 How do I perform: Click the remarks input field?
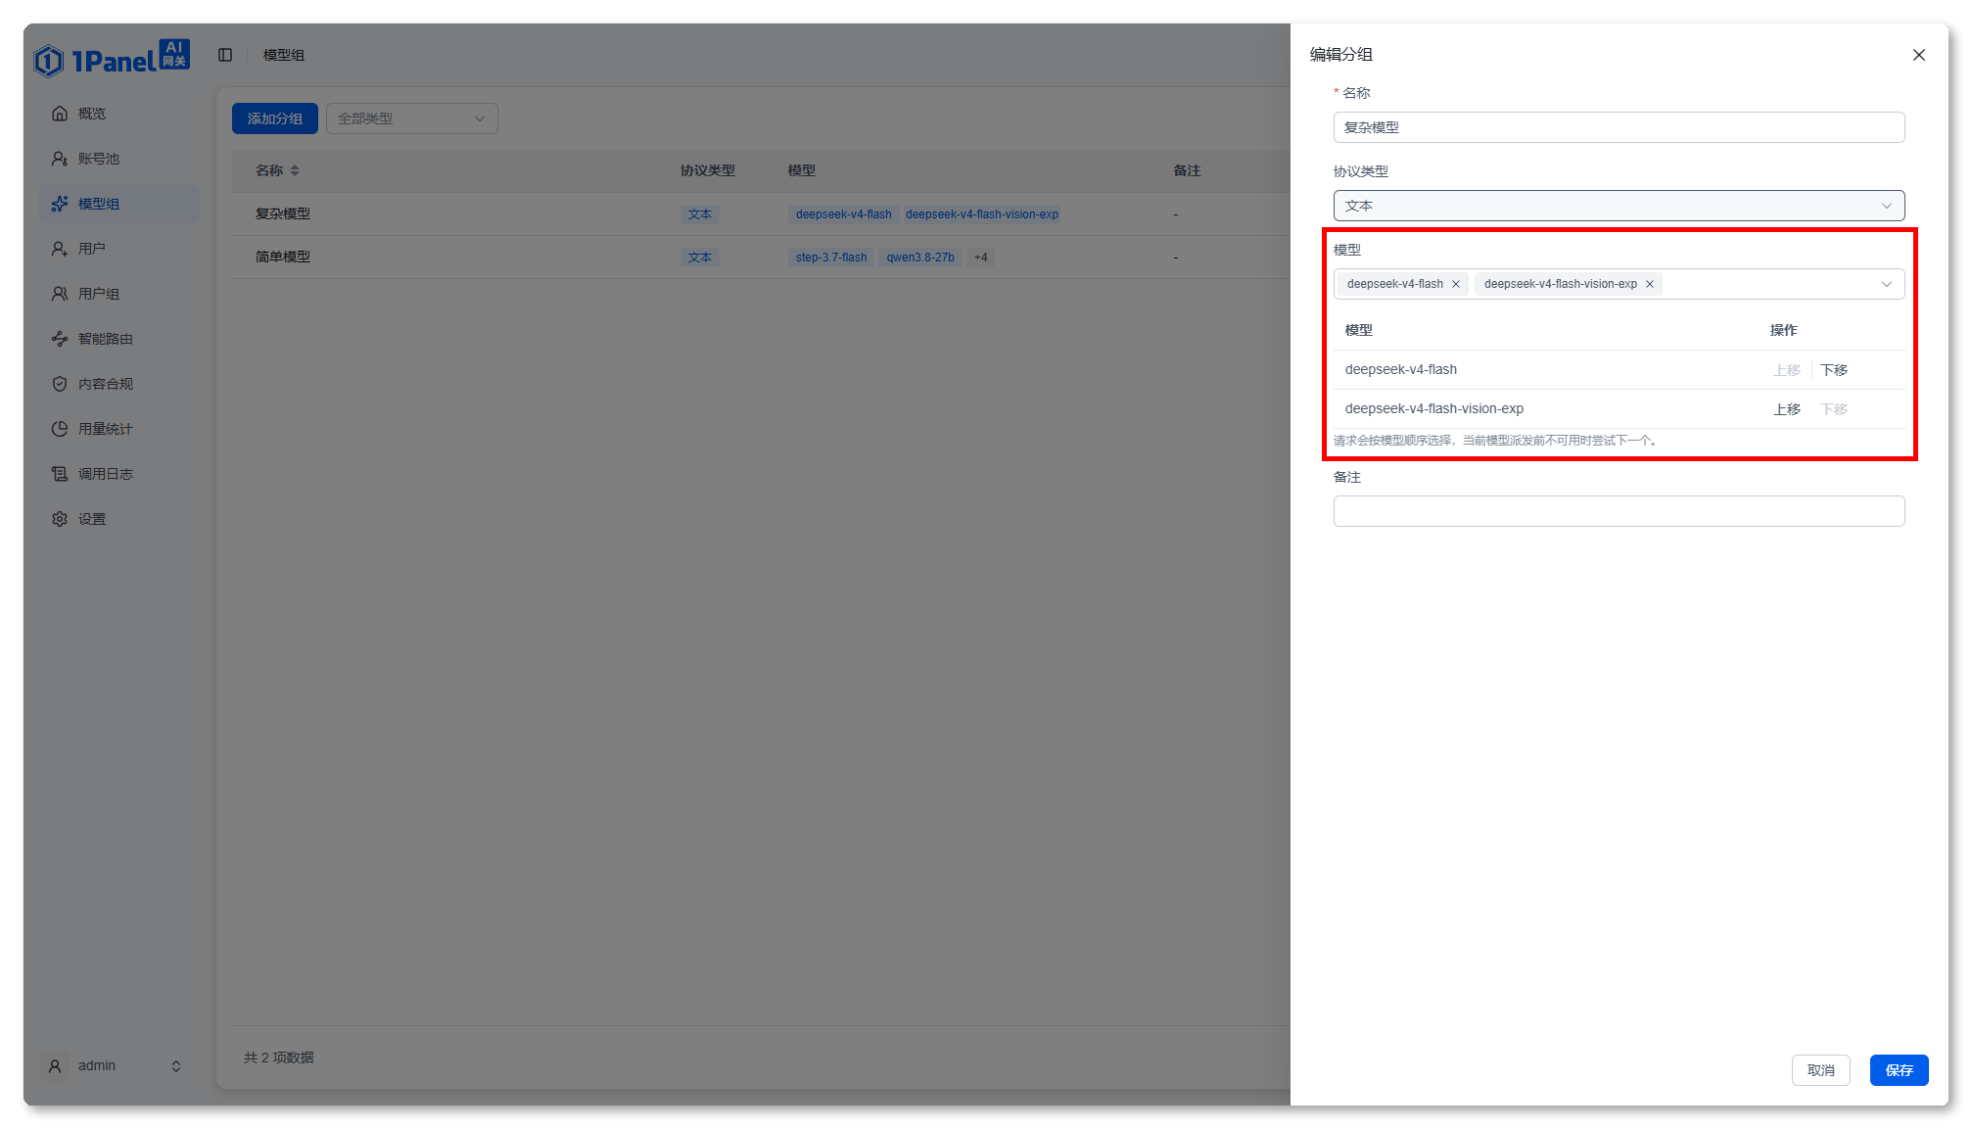(x=1619, y=511)
